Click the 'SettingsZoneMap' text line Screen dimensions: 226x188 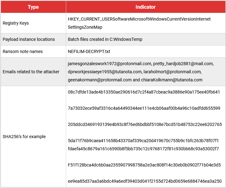[x=85, y=27]
